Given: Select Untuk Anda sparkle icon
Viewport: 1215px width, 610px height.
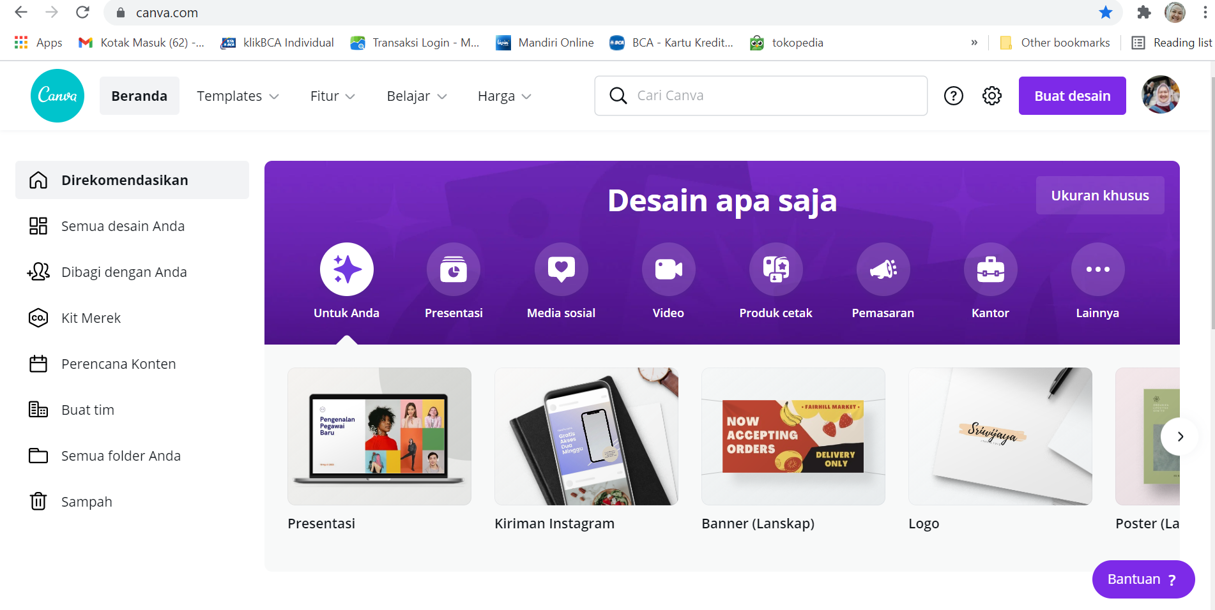Looking at the screenshot, I should tap(346, 269).
